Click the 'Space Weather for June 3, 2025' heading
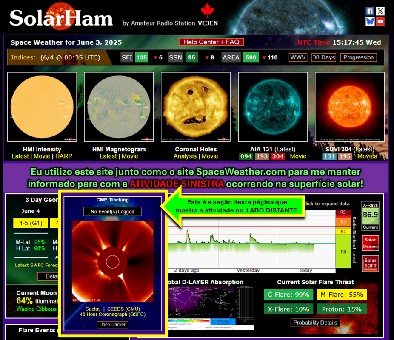Screen dimensions: 394x340 point(66,42)
